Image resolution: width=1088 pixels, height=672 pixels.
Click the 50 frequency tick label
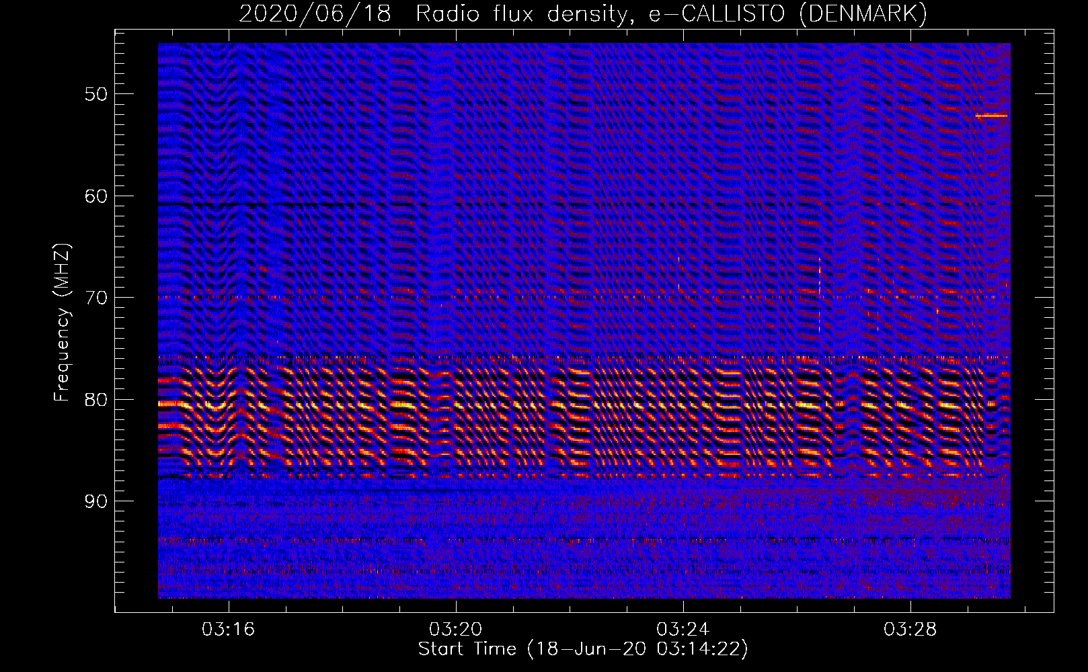click(x=96, y=94)
